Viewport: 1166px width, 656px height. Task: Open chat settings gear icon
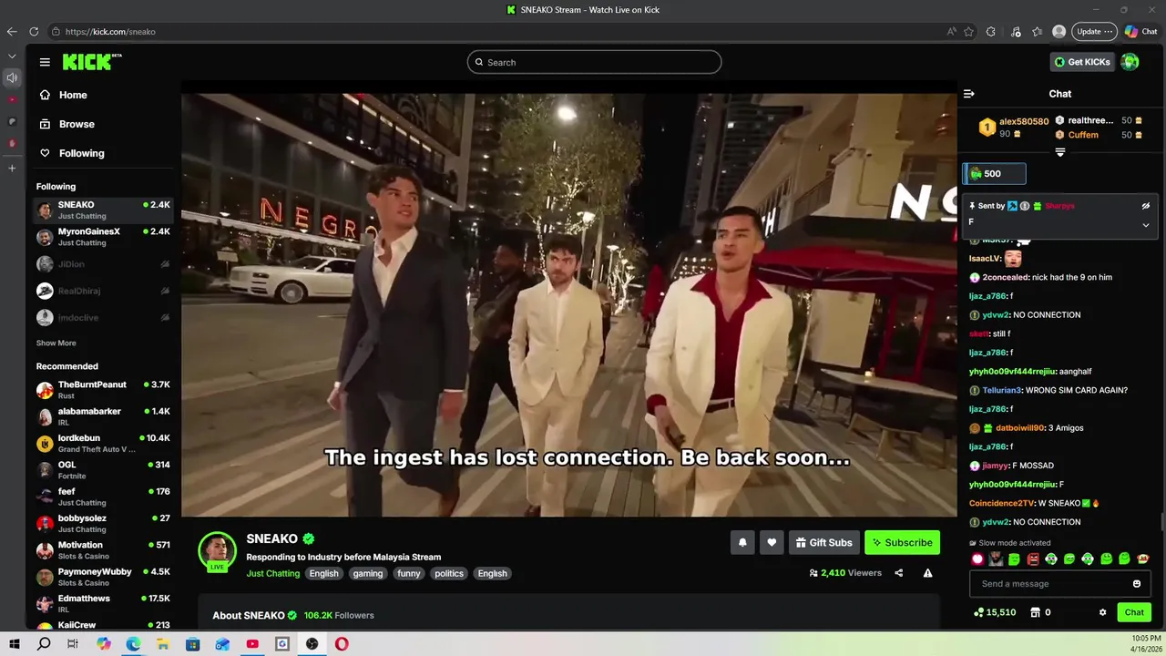tap(1102, 612)
